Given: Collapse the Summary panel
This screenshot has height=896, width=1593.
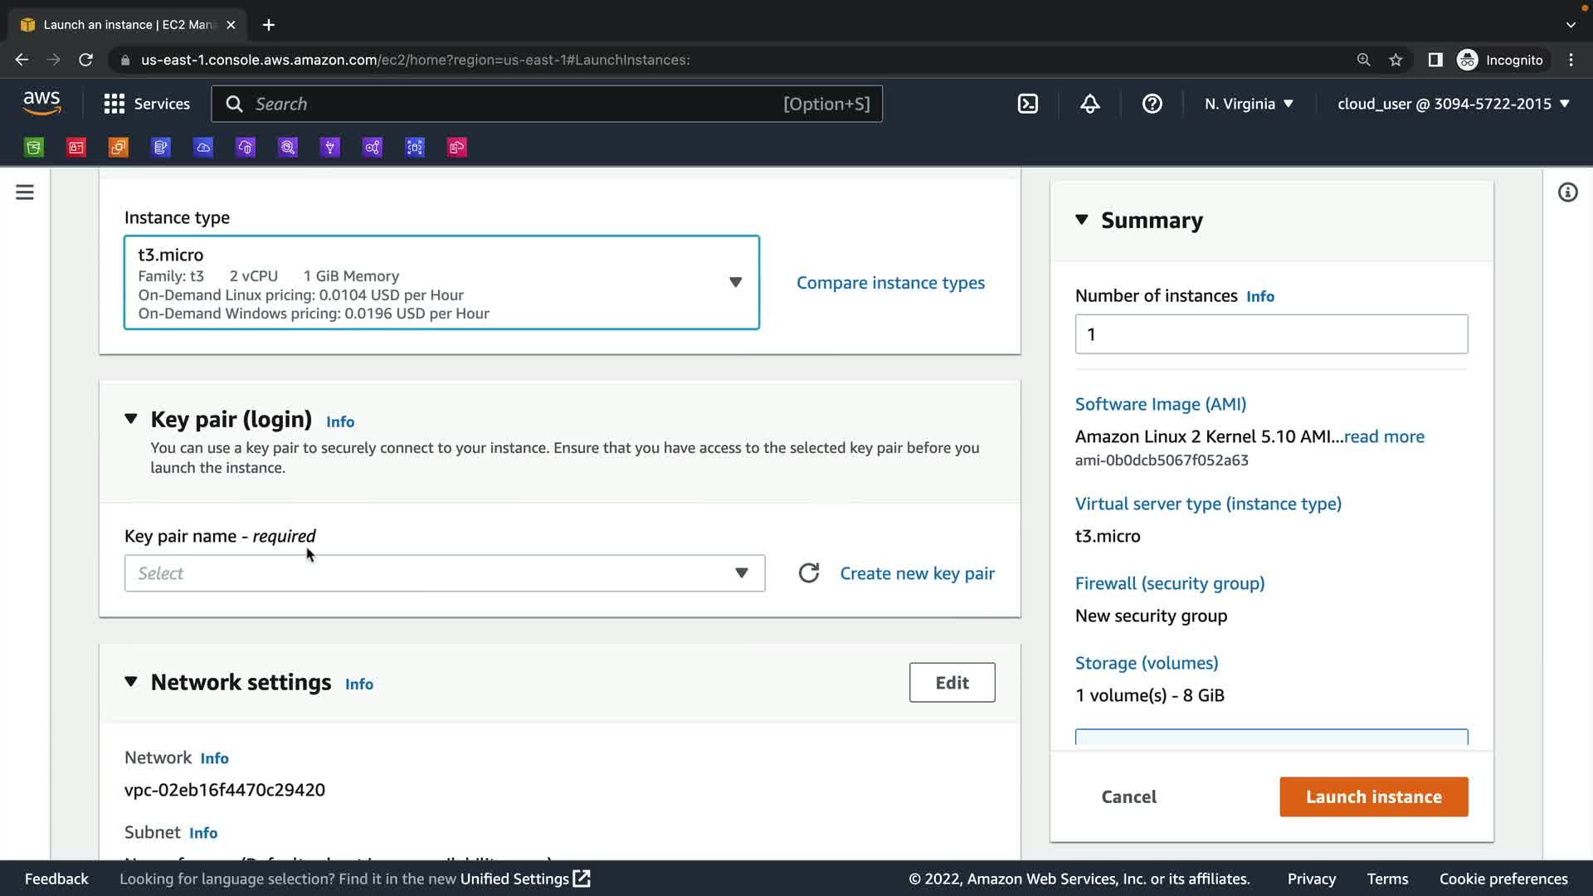Looking at the screenshot, I should tap(1081, 220).
